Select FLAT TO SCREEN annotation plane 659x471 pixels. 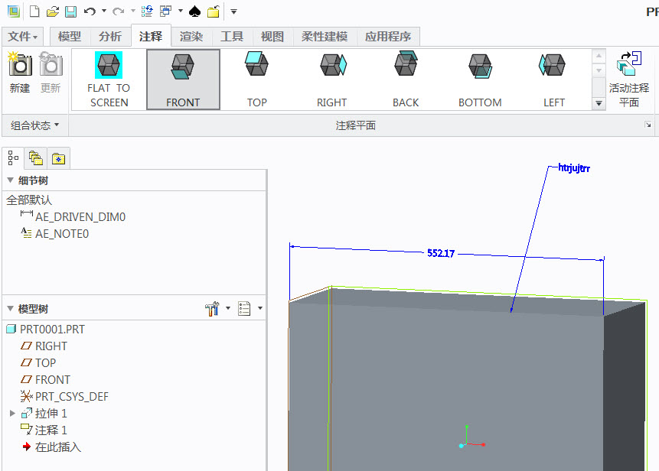pos(109,80)
